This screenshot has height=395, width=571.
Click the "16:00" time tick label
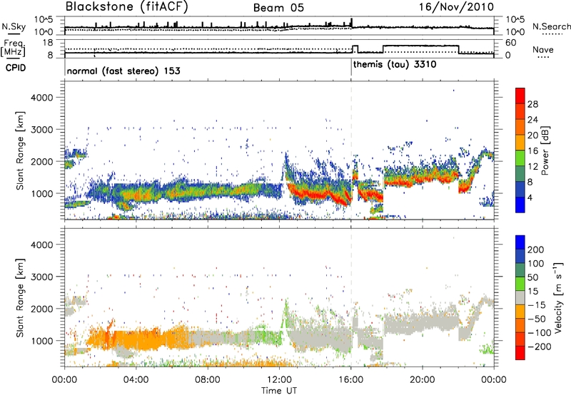[x=350, y=380]
